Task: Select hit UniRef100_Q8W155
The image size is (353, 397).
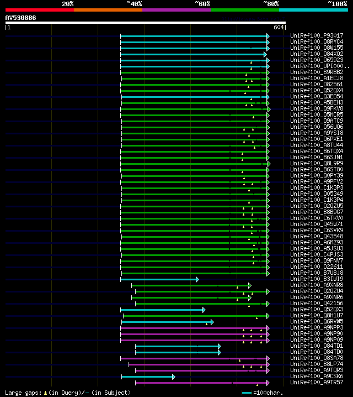Action: click(x=317, y=48)
